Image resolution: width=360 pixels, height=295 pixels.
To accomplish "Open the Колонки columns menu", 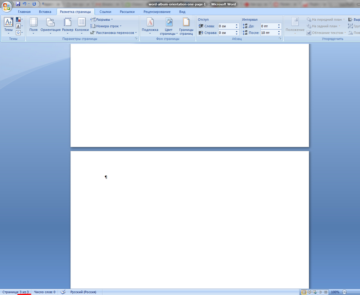I will pos(82,26).
